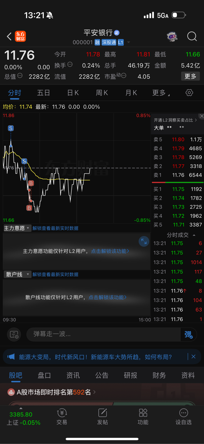The image size is (204, 444).
Task: Tap the verified badge beside 平安银行
Action: click(x=117, y=33)
